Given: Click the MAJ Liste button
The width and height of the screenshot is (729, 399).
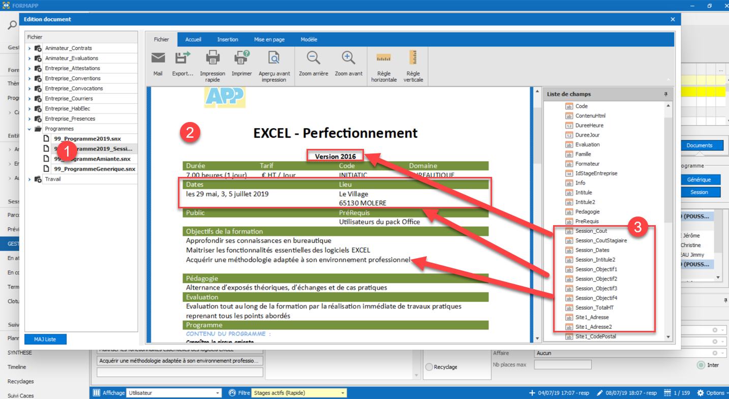Looking at the screenshot, I should (45, 339).
